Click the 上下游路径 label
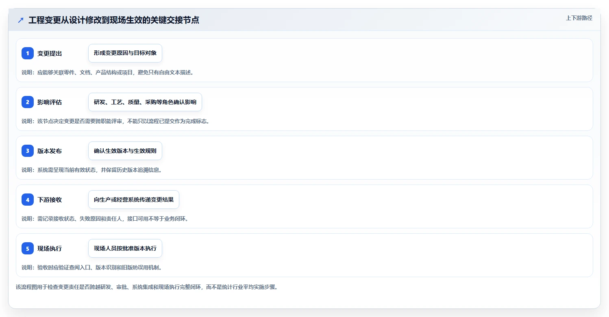Viewport: 609px width, 317px height. pyautogui.click(x=579, y=18)
